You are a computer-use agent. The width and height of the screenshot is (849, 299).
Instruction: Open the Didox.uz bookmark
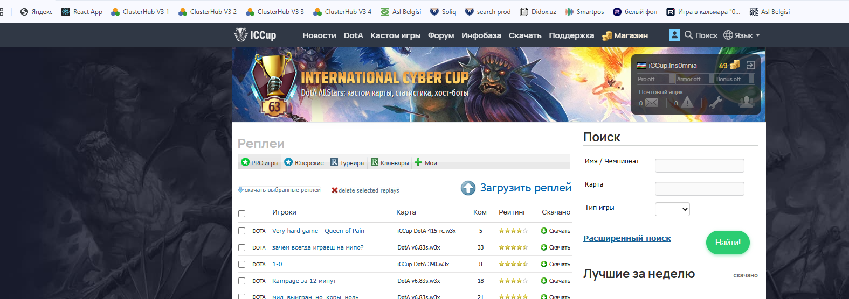click(x=537, y=11)
